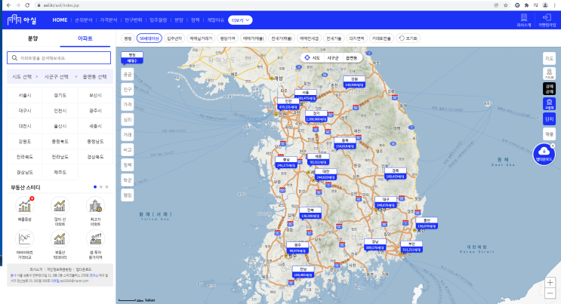This screenshot has width=561, height=304.
Task: Expand the 인구 map layer panel
Action: coord(128,90)
